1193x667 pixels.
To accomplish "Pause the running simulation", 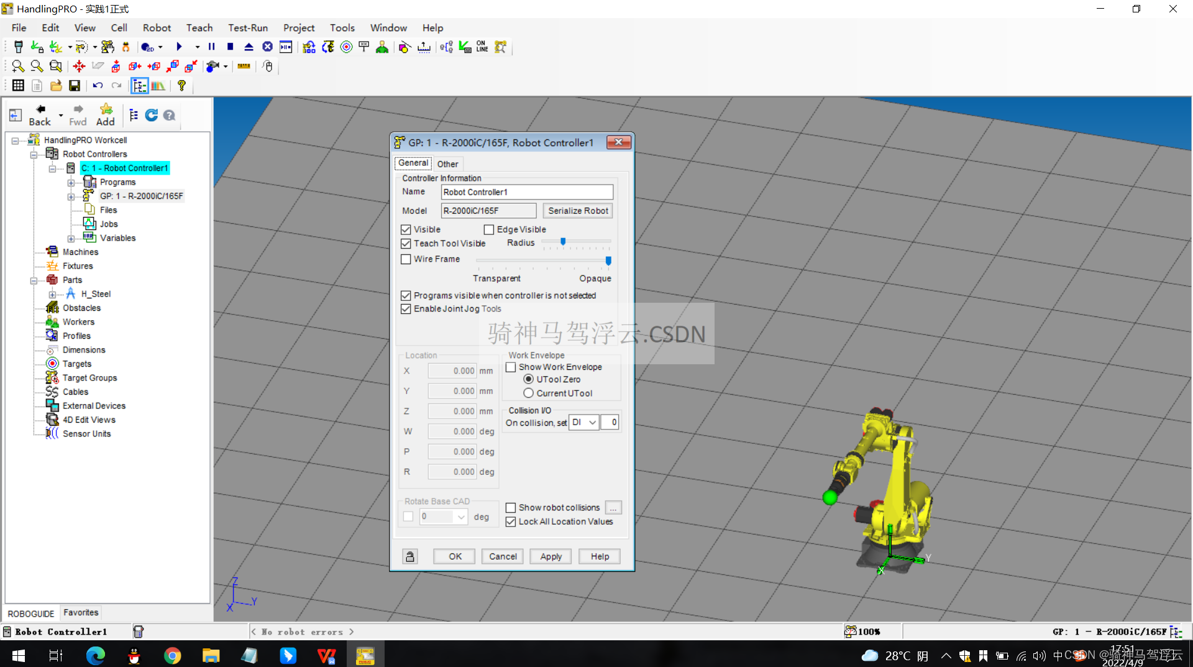I will 212,47.
